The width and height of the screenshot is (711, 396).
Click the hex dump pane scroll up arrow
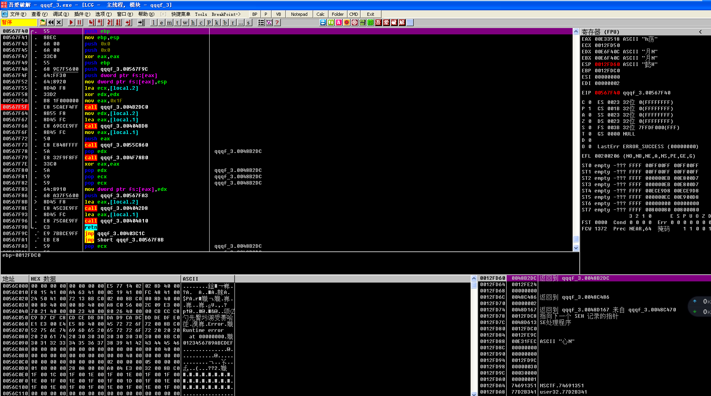474,279
